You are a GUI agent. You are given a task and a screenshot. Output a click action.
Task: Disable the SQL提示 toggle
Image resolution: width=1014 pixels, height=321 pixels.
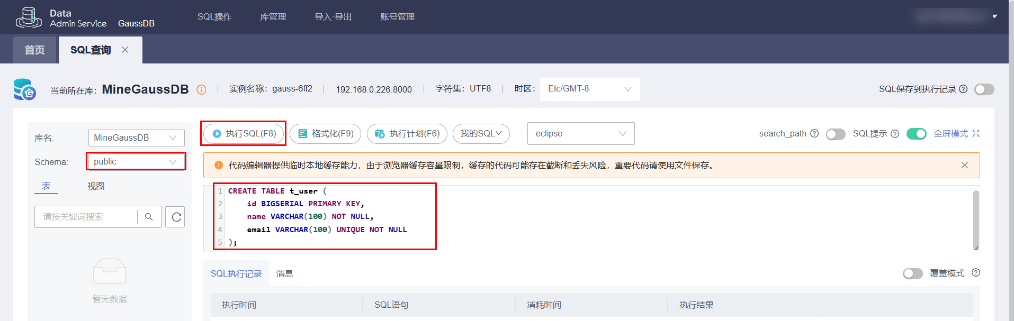(x=916, y=134)
